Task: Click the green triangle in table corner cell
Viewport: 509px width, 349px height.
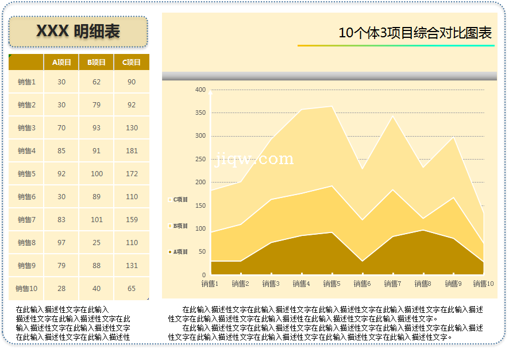Action: (10, 56)
